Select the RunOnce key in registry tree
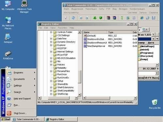The width and height of the screenshot is (163, 122). click(x=62, y=75)
